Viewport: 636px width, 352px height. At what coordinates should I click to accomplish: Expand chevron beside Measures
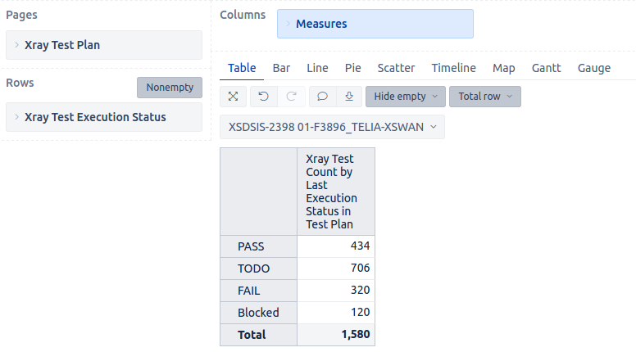pos(288,24)
